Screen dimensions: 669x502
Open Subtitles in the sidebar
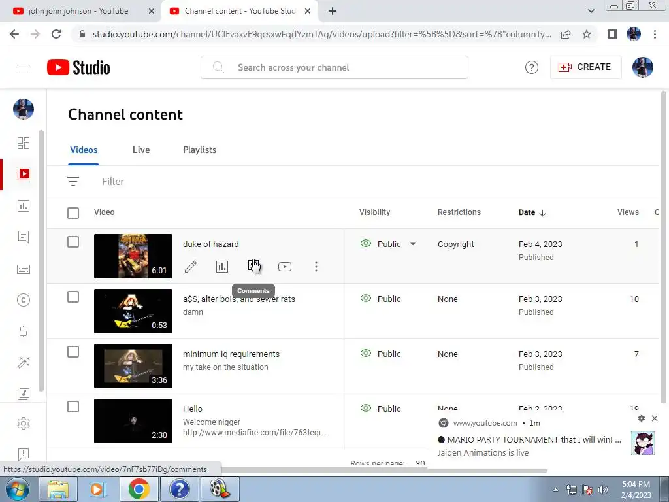tap(24, 269)
